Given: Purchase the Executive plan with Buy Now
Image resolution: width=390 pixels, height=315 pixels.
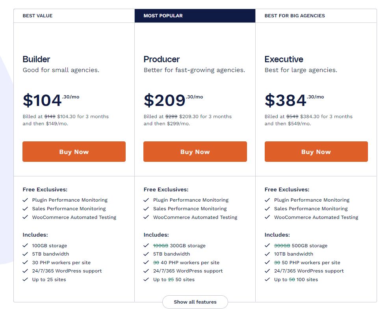Looking at the screenshot, I should pos(316,152).
